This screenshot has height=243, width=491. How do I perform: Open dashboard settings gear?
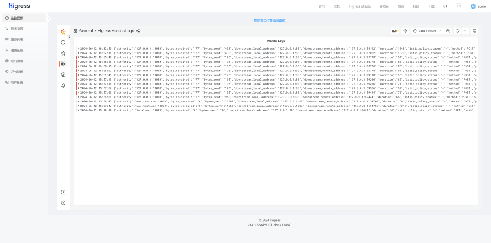405,31
